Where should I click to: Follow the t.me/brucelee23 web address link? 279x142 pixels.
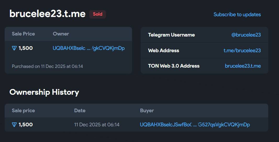242,50
